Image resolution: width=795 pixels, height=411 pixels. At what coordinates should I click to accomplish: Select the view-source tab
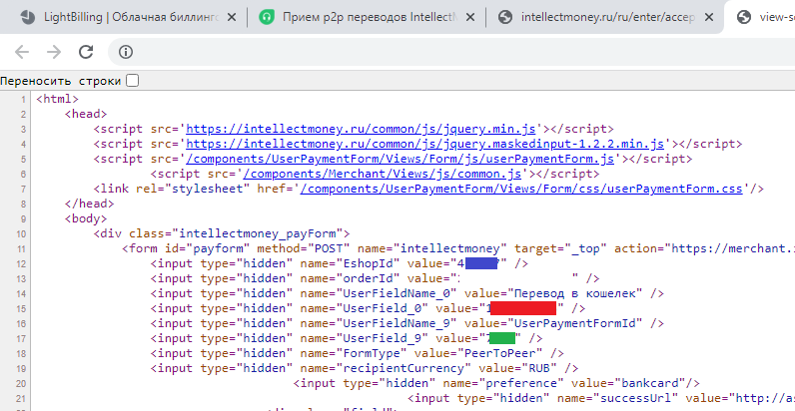tap(760, 17)
